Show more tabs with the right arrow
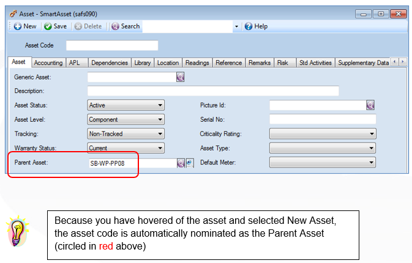The width and height of the screenshot is (412, 263). 403,62
